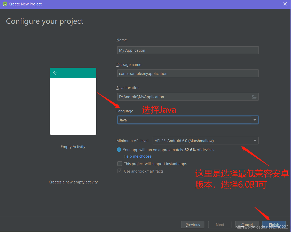Click the info icon next to device percentage
Viewport: 291px width, 232px height.
119,150
